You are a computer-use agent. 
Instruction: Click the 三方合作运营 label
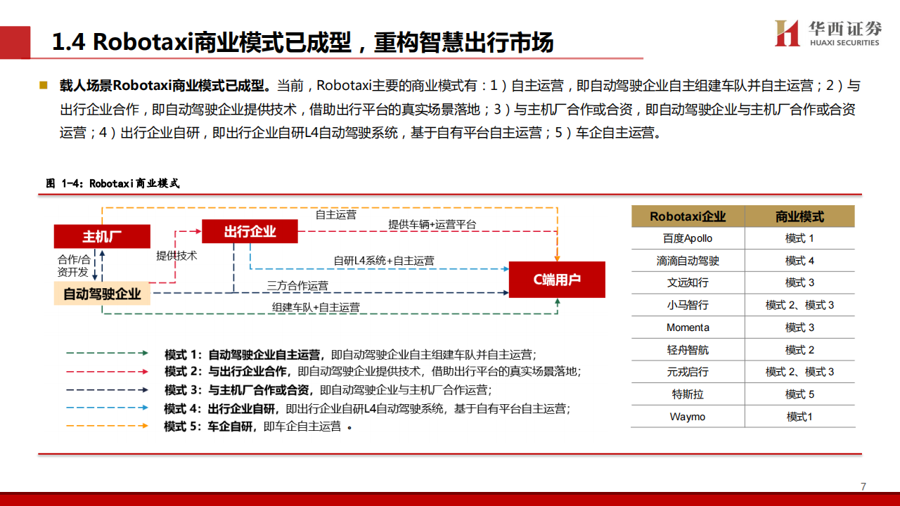(x=297, y=286)
